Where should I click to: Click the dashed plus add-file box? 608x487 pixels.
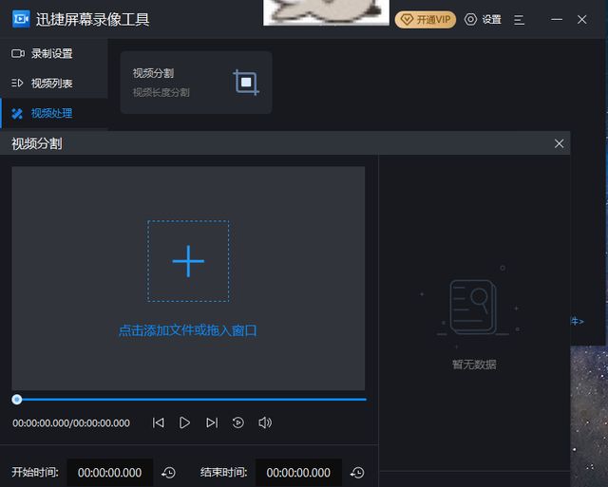pyautogui.click(x=188, y=261)
